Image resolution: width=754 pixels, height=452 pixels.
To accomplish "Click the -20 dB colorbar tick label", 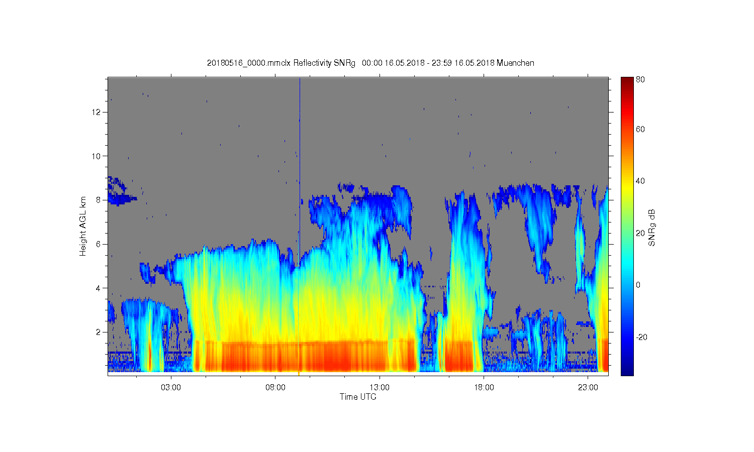I will coord(641,337).
